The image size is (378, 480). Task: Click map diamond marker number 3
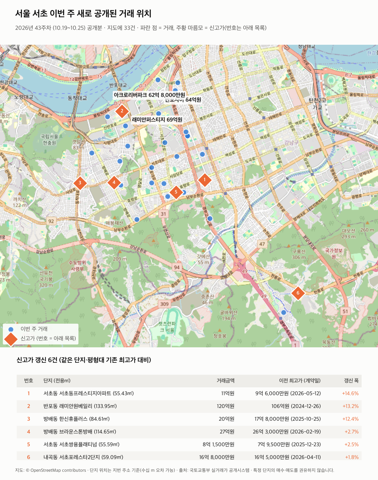click(80, 183)
